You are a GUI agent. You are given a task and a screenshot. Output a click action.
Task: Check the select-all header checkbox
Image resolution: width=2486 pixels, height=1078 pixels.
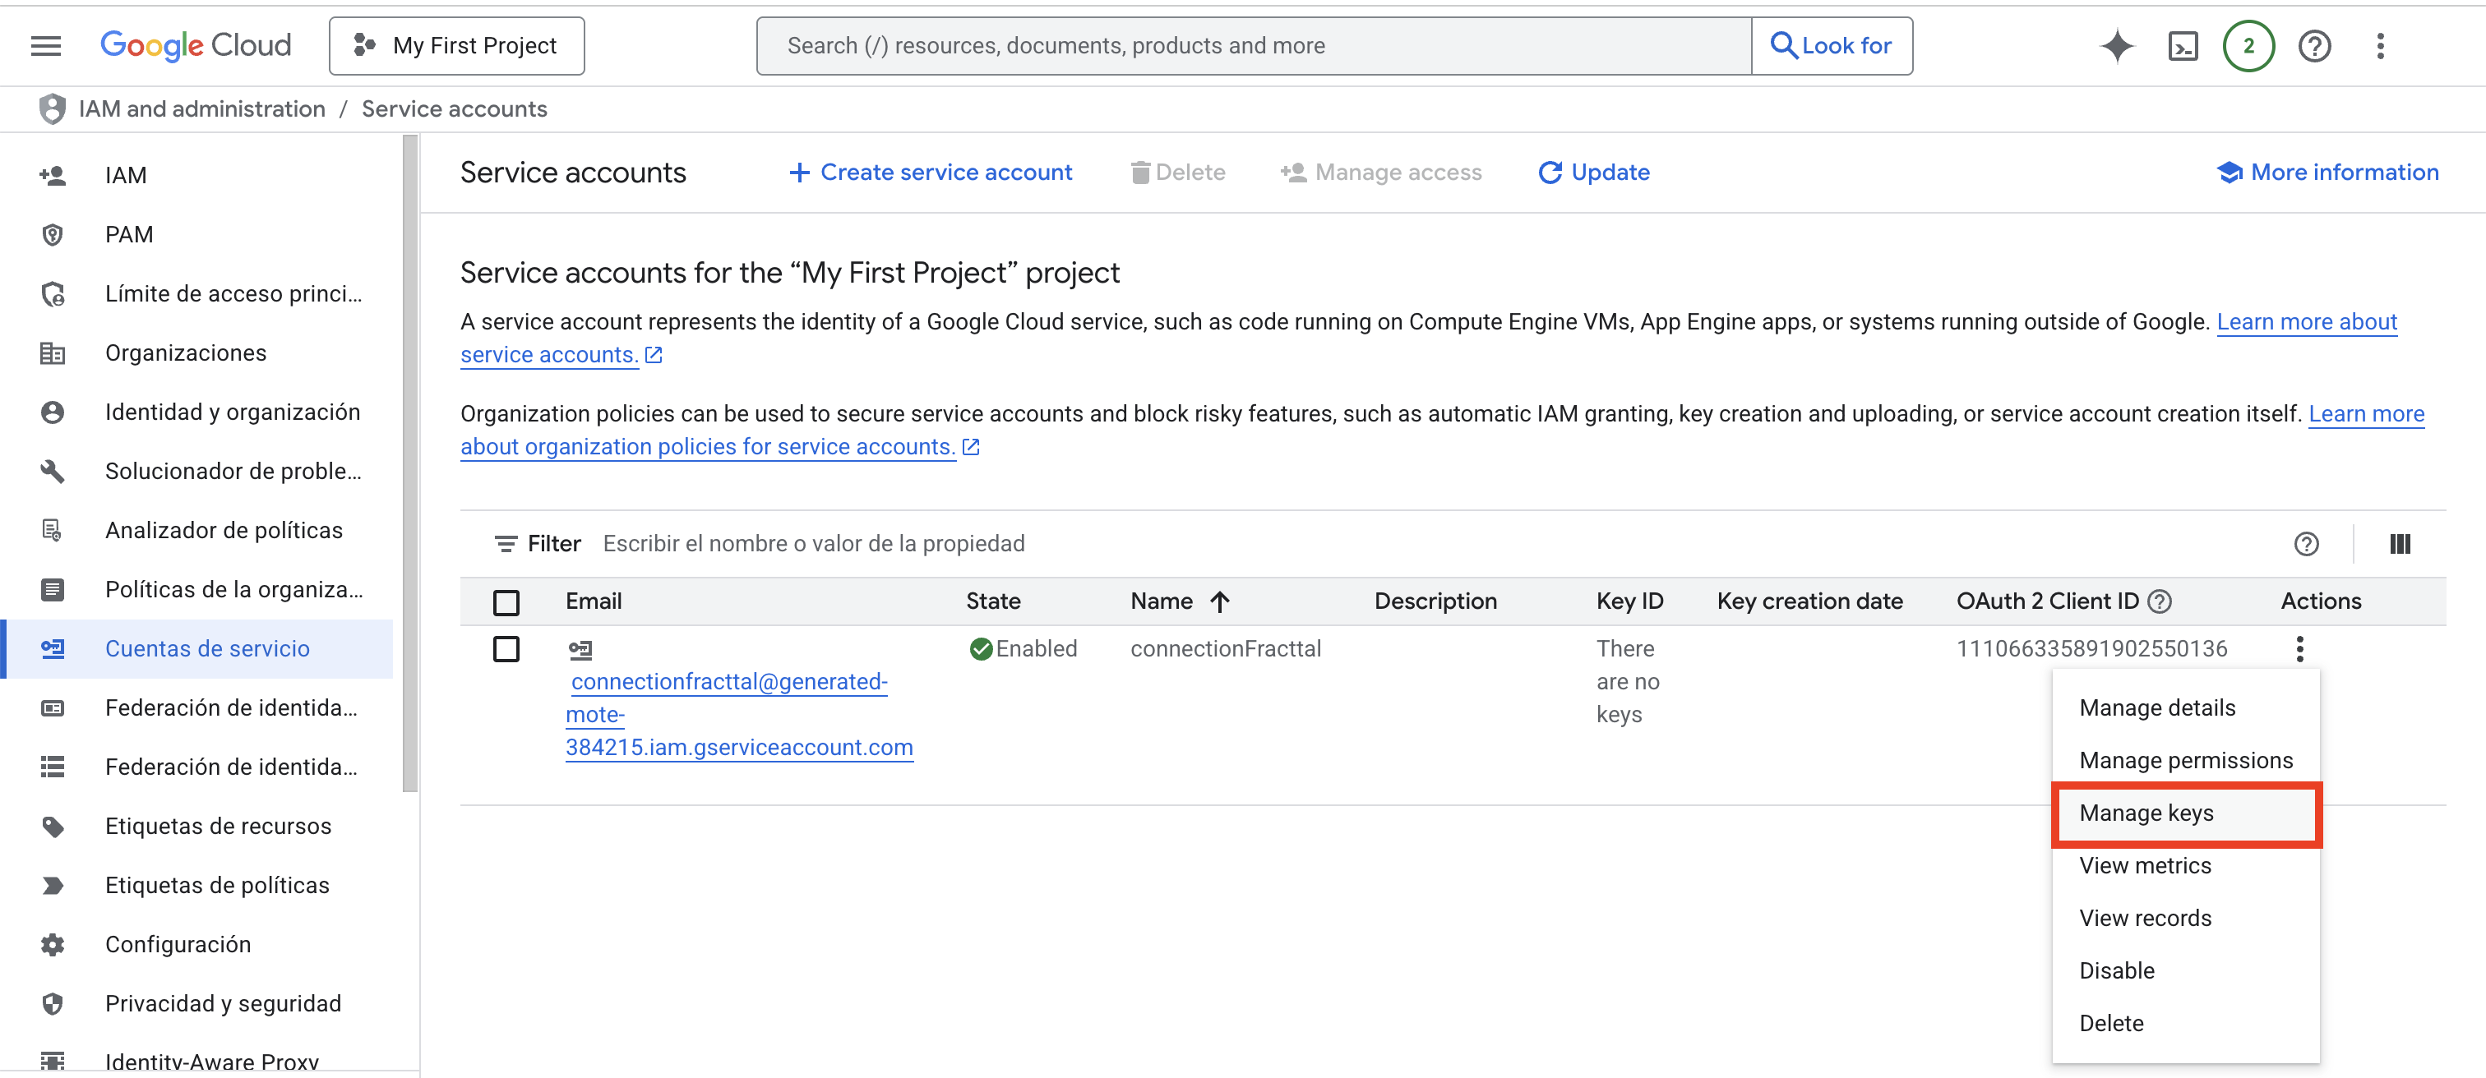coord(506,602)
